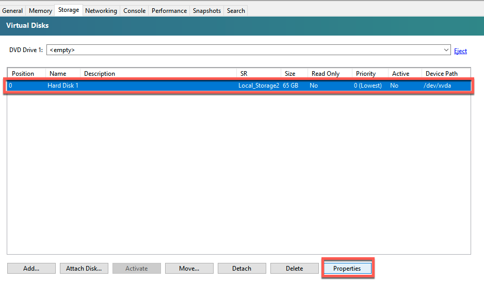Sort by Device Path column header
Viewport: 484px width, 283px height.
pyautogui.click(x=446, y=73)
